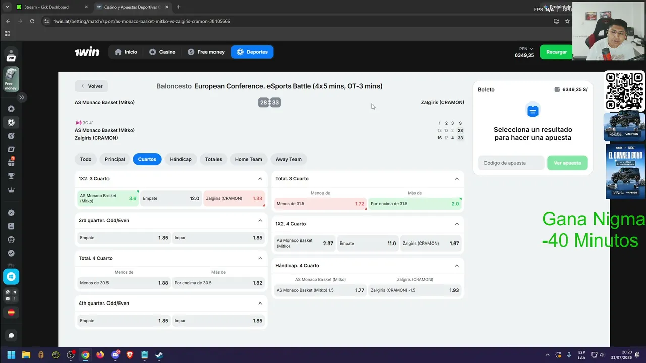Collapse the Total. 4 Cuarto market
The width and height of the screenshot is (646, 363).
click(260, 258)
